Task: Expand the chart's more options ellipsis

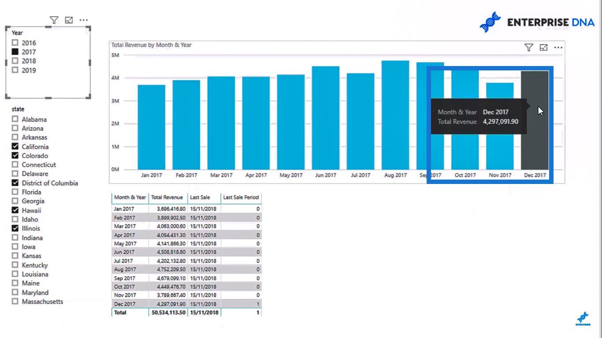Action: coord(558,48)
